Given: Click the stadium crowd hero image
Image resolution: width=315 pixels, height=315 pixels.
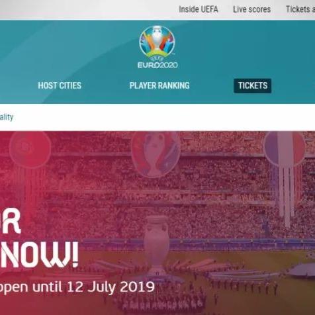Looking at the screenshot, I should coord(157,223).
